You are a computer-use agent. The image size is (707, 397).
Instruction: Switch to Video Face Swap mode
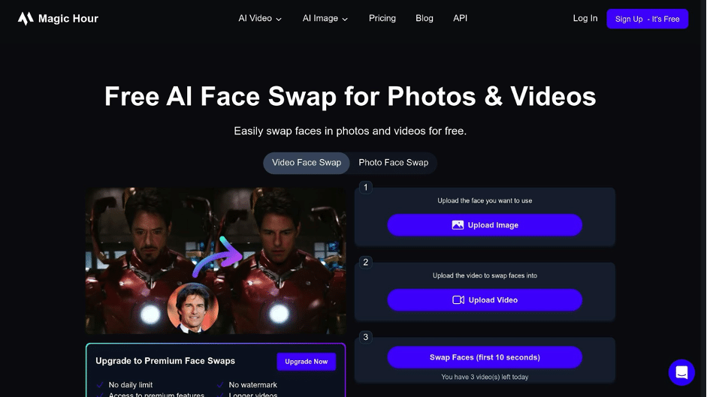(x=306, y=163)
